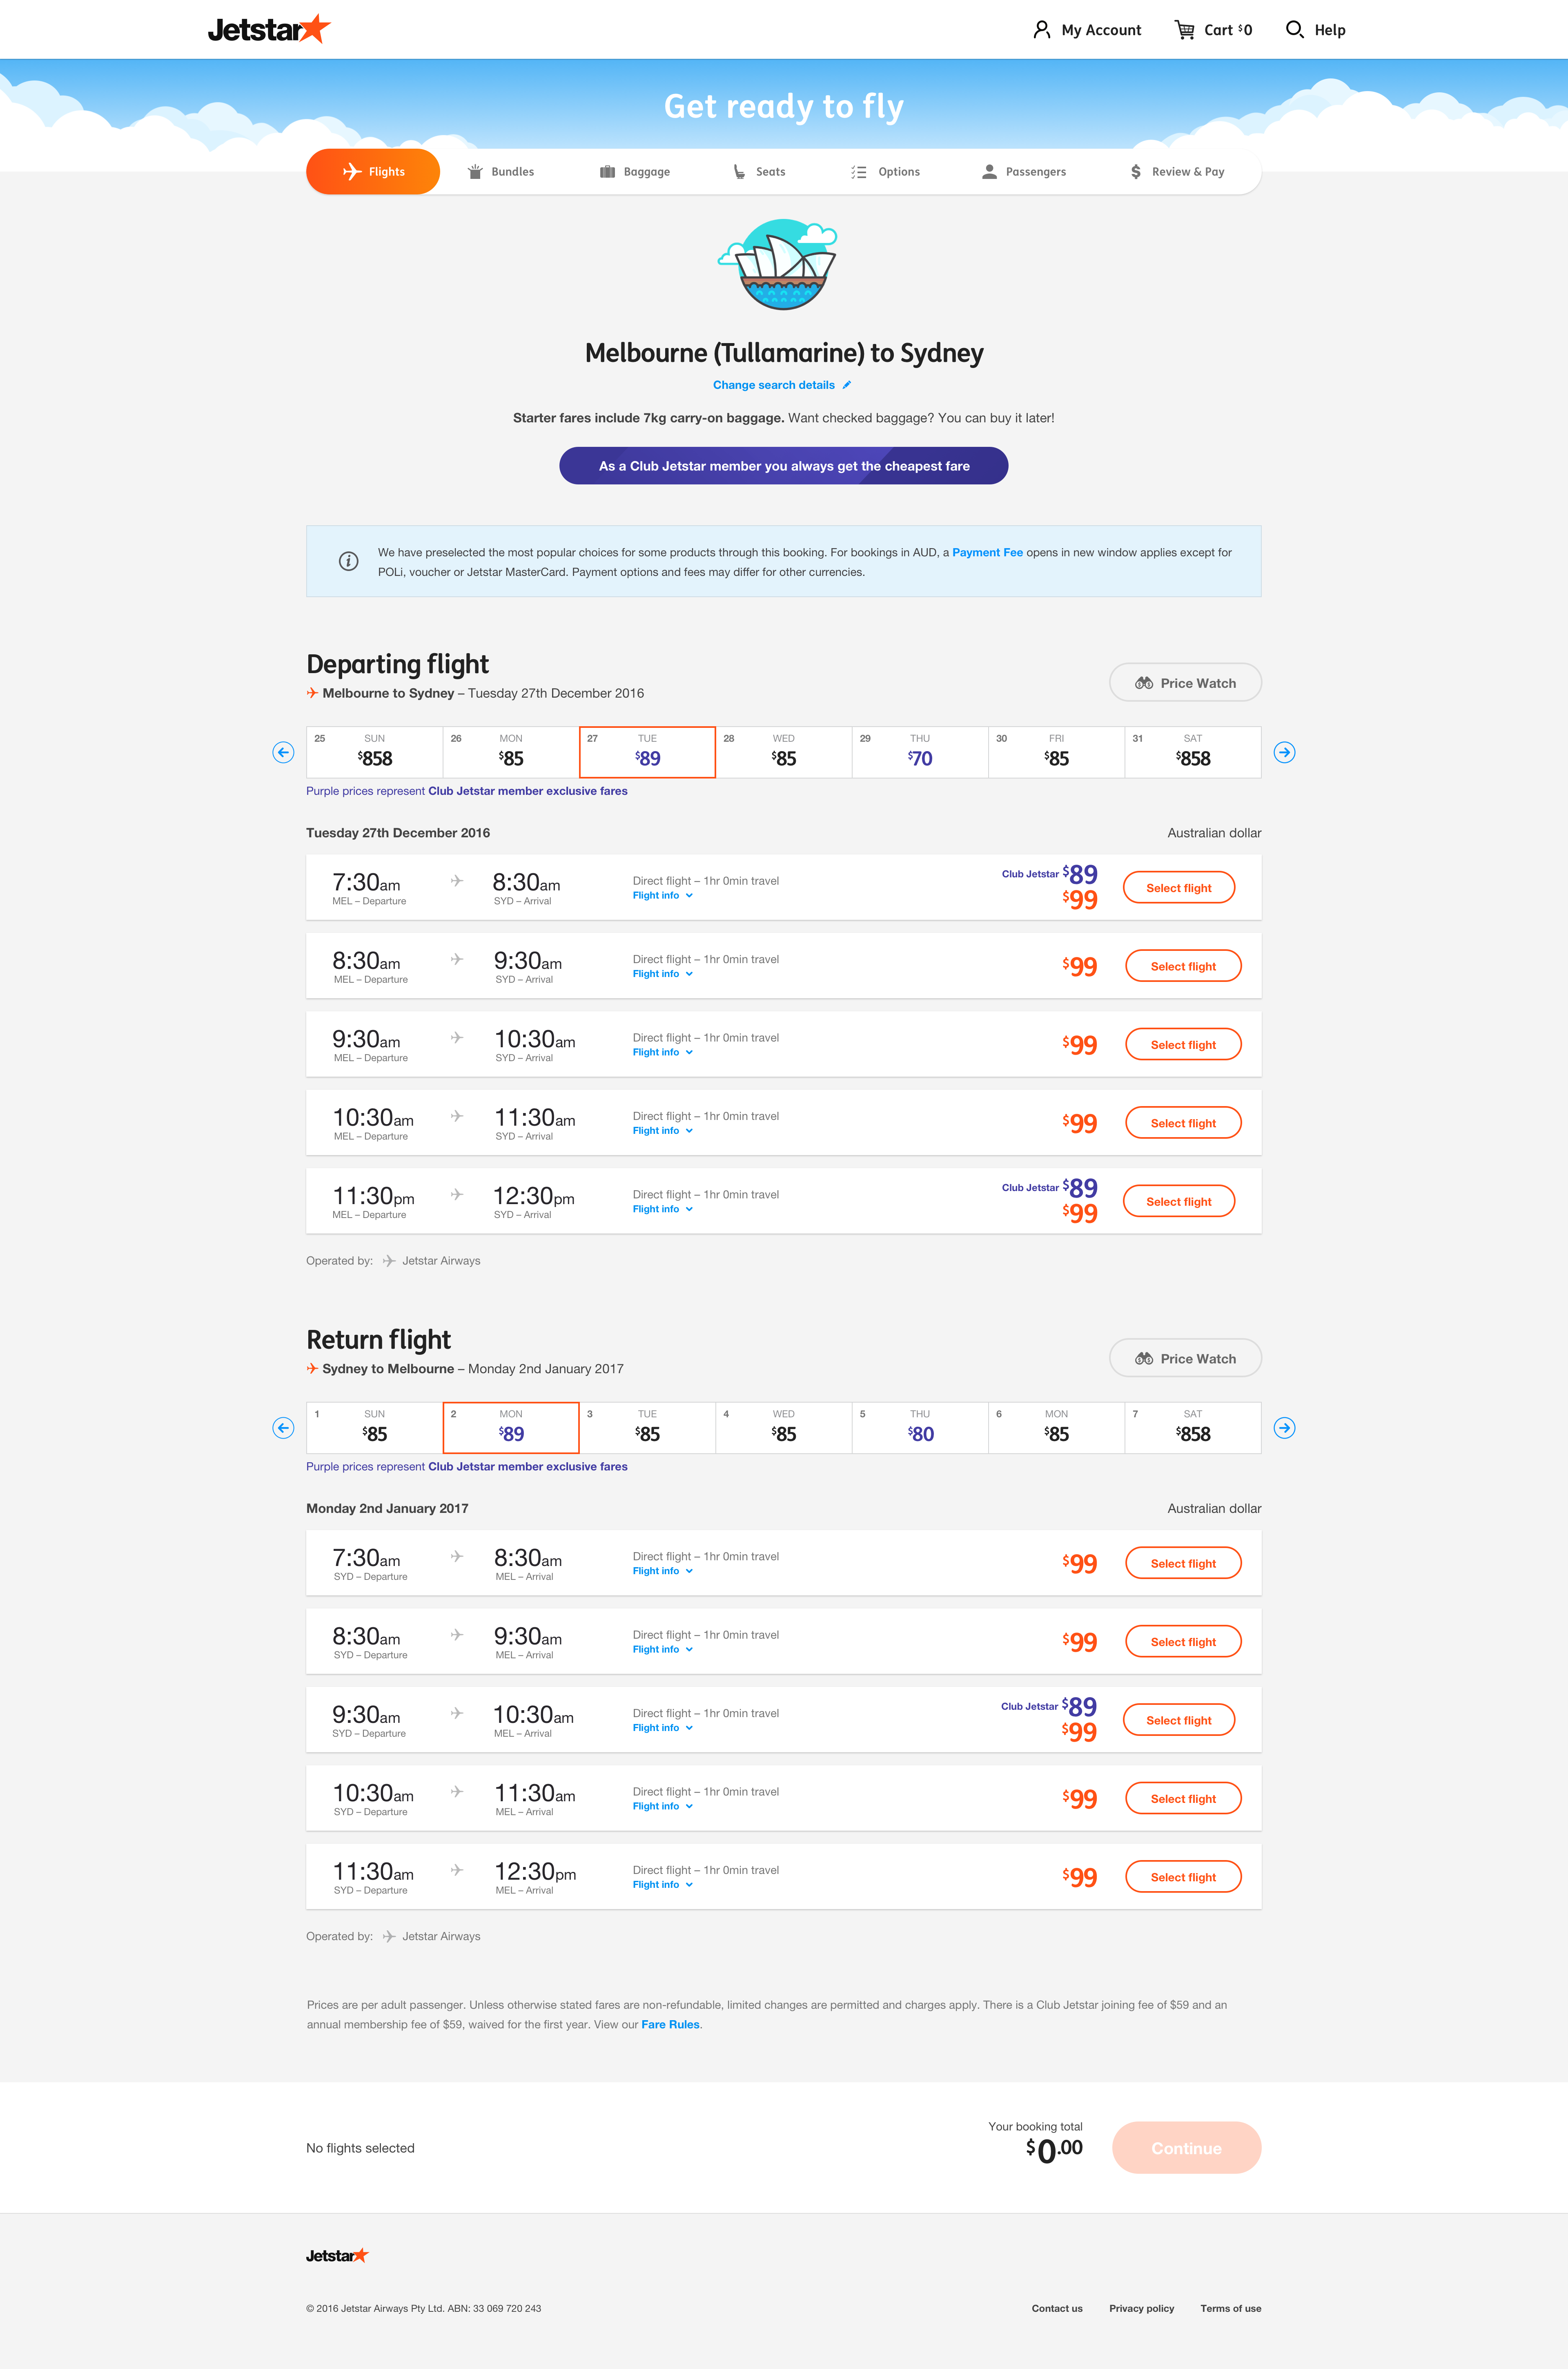This screenshot has width=1568, height=2369.
Task: Expand Flight info for 8:30am MEL departure
Action: [663, 974]
